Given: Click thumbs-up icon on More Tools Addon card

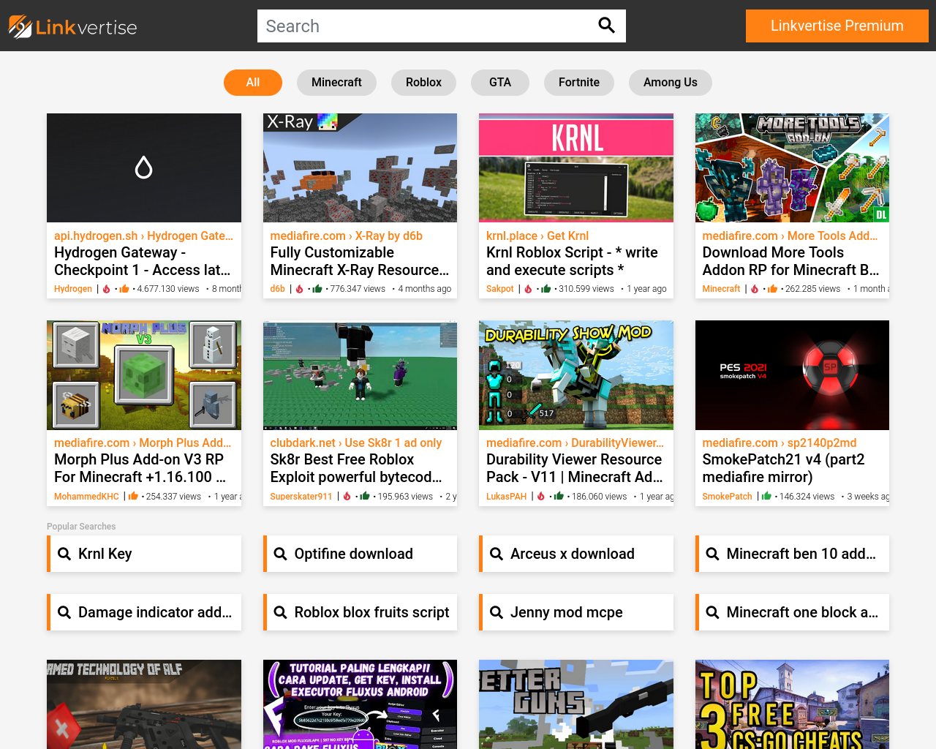Looking at the screenshot, I should click(772, 289).
